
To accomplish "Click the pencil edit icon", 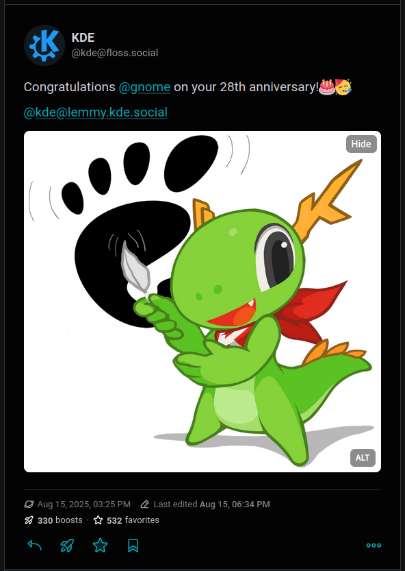I will 145,505.
